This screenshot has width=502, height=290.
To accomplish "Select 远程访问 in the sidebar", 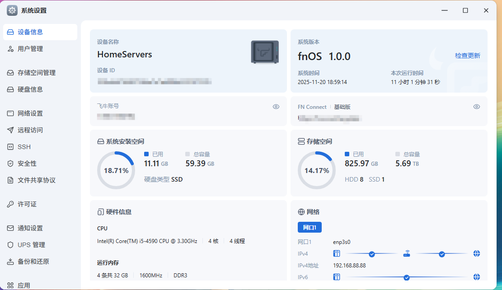I will pyautogui.click(x=40, y=130).
